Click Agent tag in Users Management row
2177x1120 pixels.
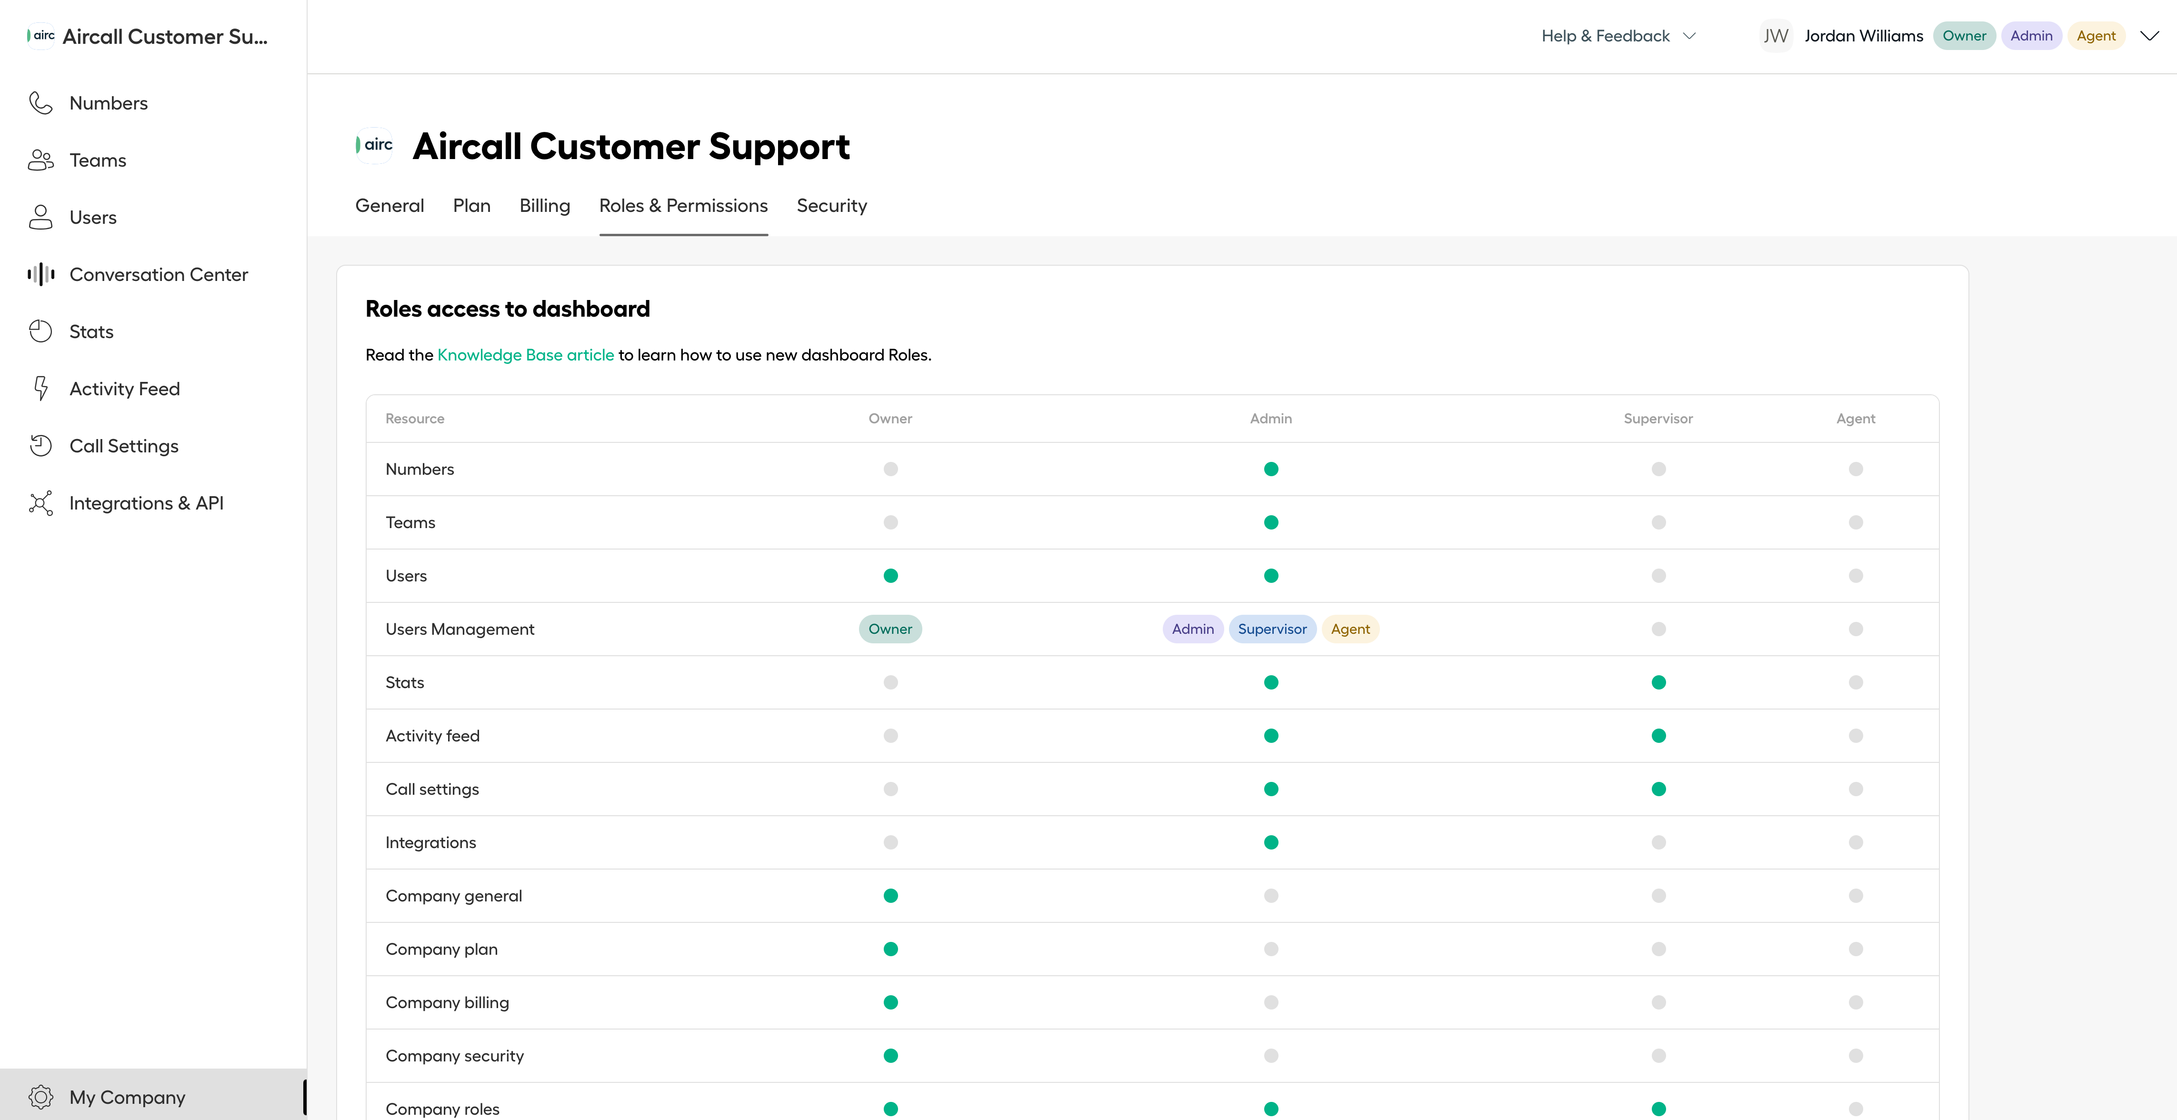(x=1350, y=629)
